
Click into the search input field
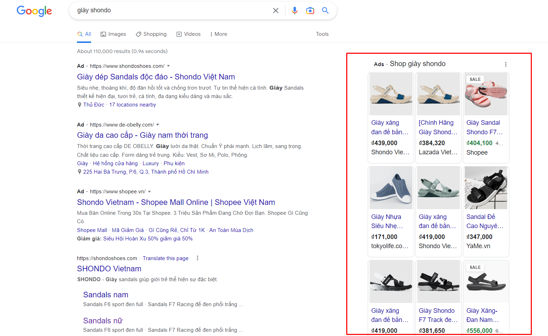[172, 11]
